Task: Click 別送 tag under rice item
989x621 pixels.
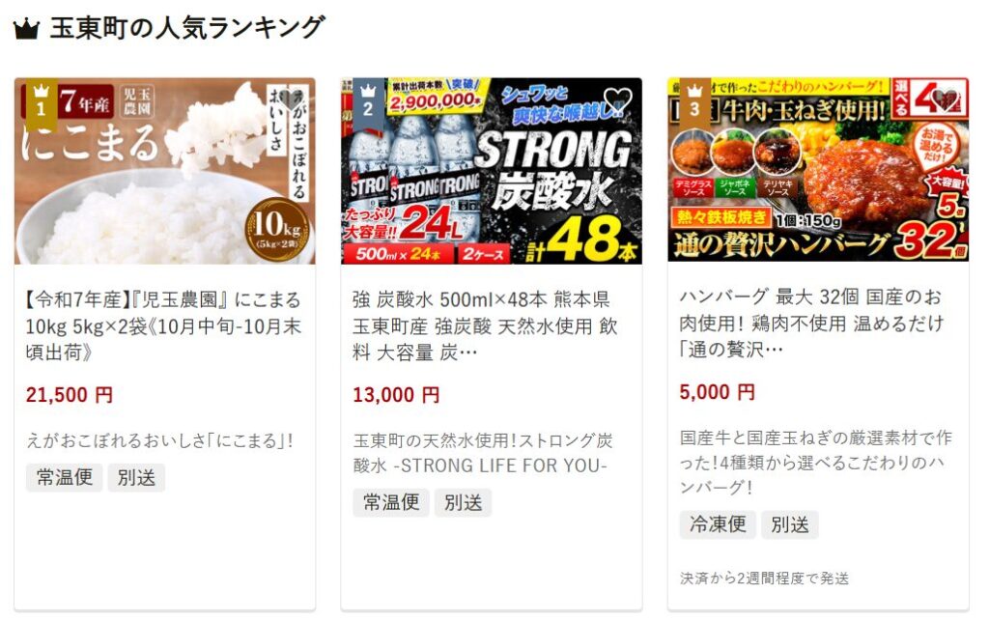Action: [x=136, y=477]
